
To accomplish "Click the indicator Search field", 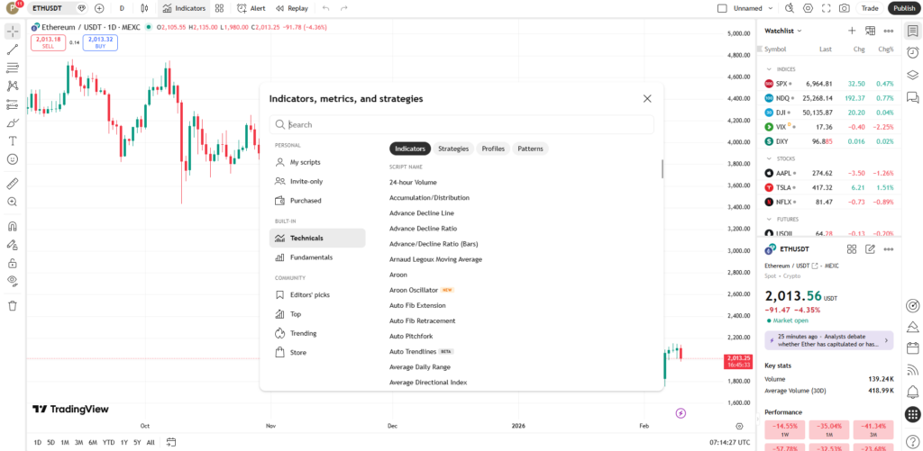I will (465, 125).
